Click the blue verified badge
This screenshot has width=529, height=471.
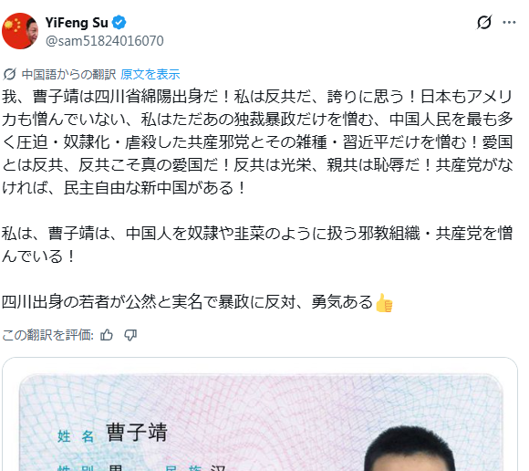coord(119,23)
